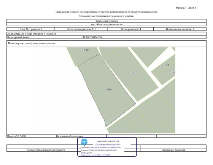
Task: Click the 'Лист № 1 раздела 3' cell
Action: (30, 29)
